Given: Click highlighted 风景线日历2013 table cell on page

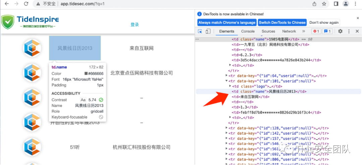Looking at the screenshot, I should click(75, 48).
